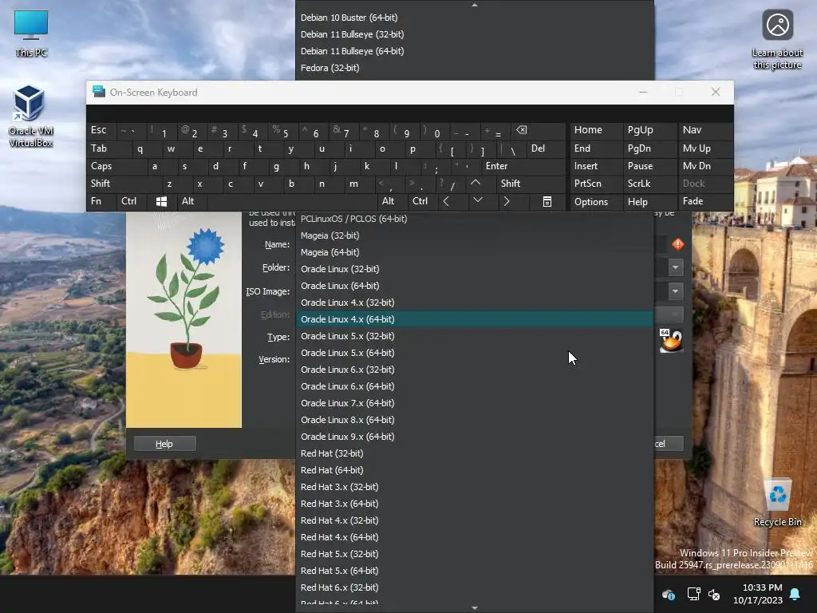Screen dimensions: 817x613
Task: Click the Windows logo key on the keyboard
Action: tap(161, 202)
